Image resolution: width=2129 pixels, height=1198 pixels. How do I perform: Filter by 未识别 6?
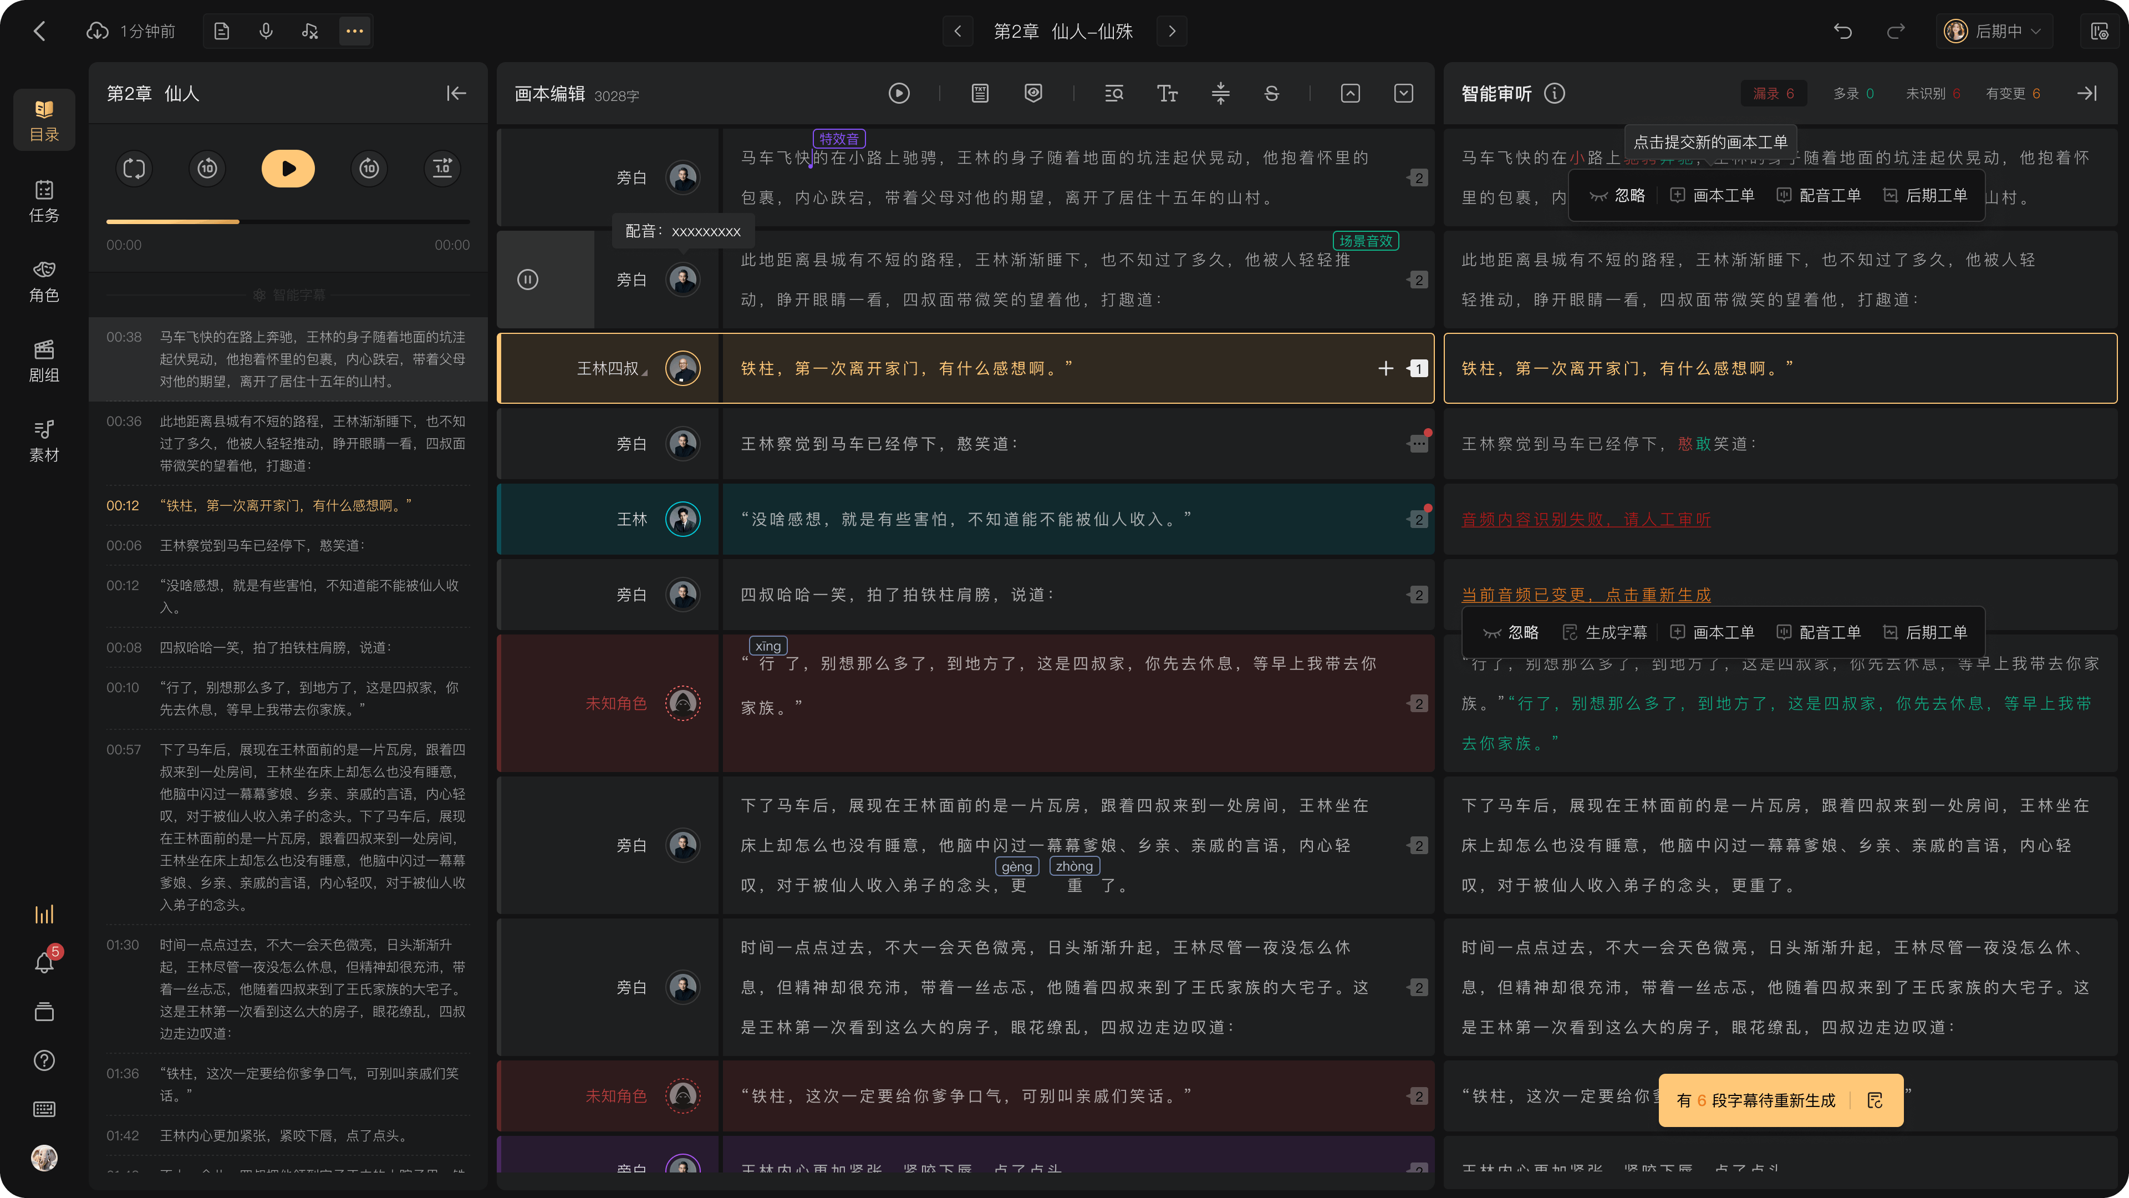point(1933,93)
